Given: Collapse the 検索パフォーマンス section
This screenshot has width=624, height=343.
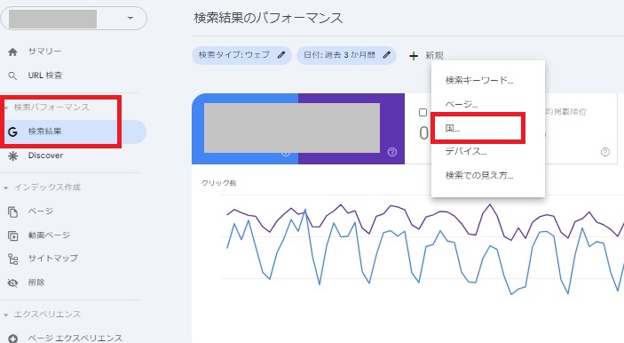Looking at the screenshot, I should pos(5,108).
